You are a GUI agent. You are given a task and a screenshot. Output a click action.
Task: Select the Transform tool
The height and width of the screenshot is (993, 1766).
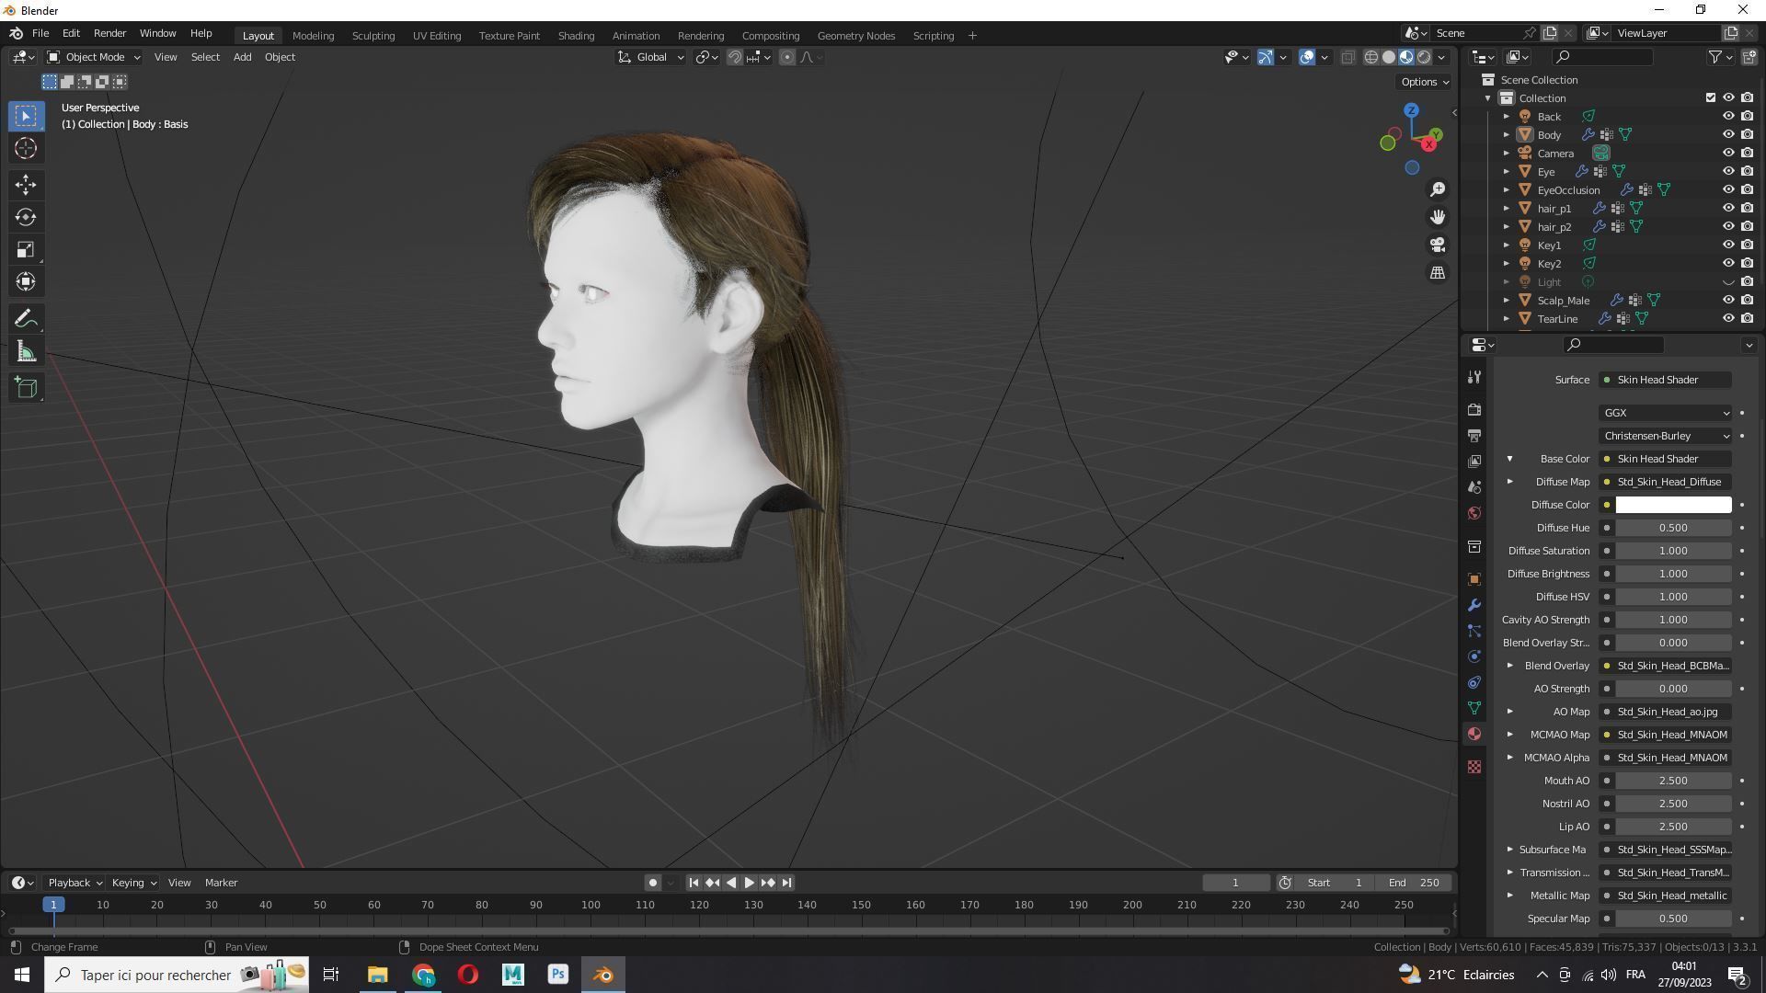[26, 281]
